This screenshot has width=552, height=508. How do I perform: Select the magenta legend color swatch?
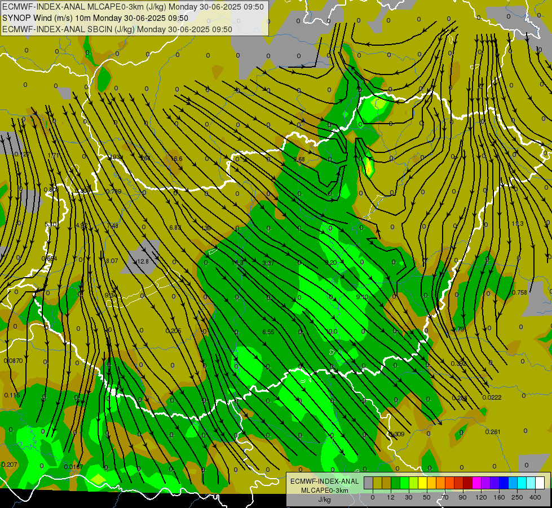[x=477, y=483]
